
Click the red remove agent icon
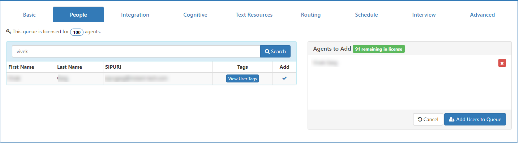(502, 63)
